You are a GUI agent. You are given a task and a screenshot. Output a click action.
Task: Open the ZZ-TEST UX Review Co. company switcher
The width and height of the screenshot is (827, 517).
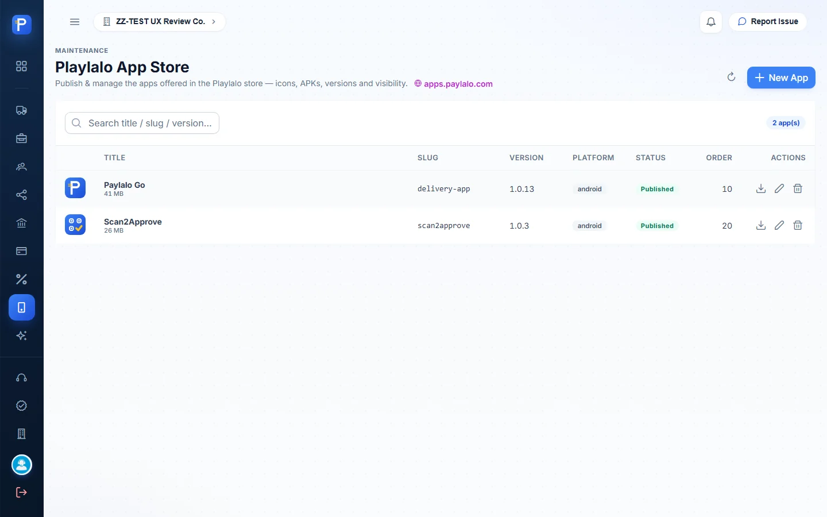(160, 22)
